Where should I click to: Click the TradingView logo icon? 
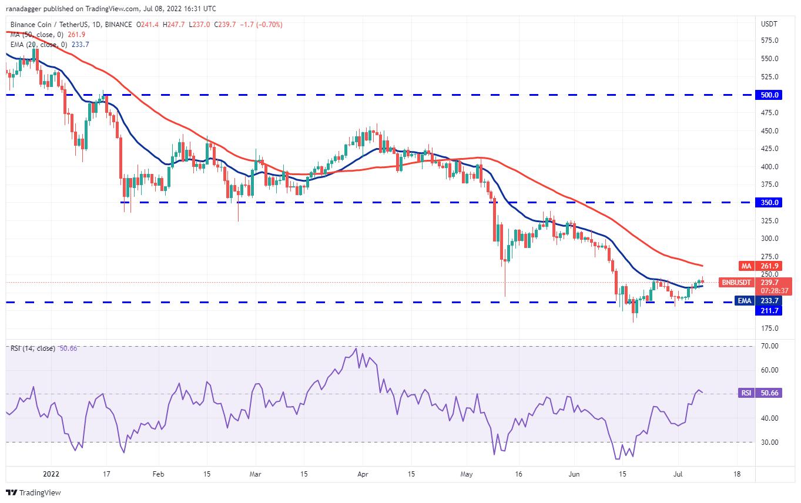point(11,492)
